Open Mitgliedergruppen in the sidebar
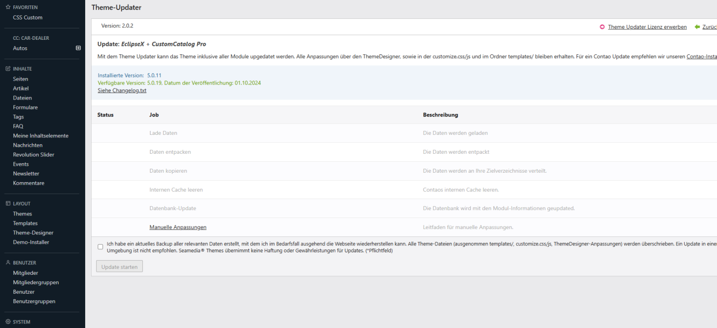This screenshot has width=717, height=328. [36, 283]
